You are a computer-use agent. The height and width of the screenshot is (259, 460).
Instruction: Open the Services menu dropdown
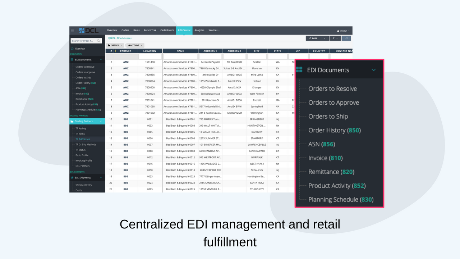[214, 30]
